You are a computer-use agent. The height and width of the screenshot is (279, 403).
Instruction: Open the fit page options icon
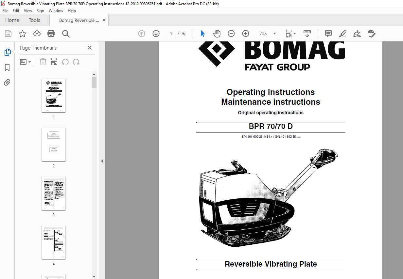(290, 34)
